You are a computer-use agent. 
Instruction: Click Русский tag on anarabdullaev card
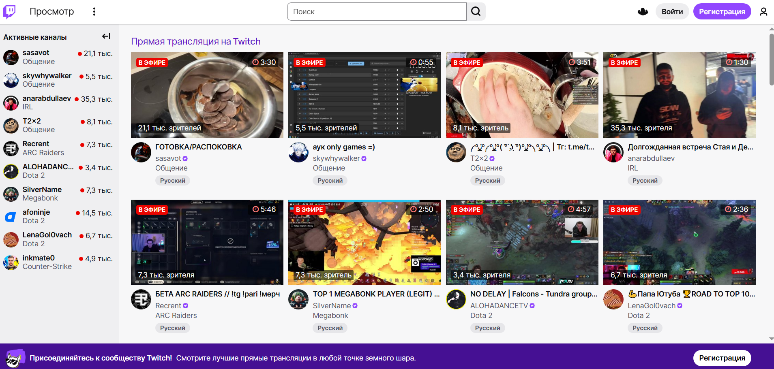(645, 181)
